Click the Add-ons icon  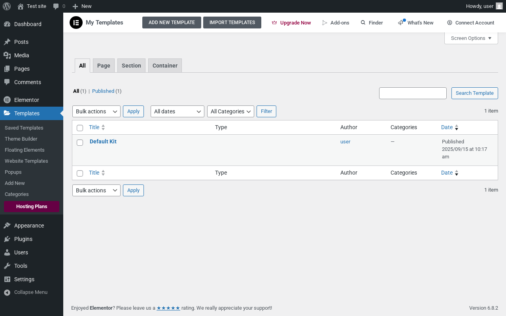pos(325,23)
